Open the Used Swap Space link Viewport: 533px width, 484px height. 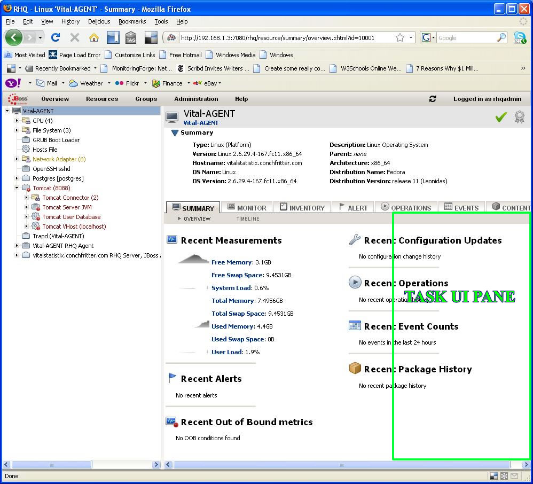(x=238, y=339)
